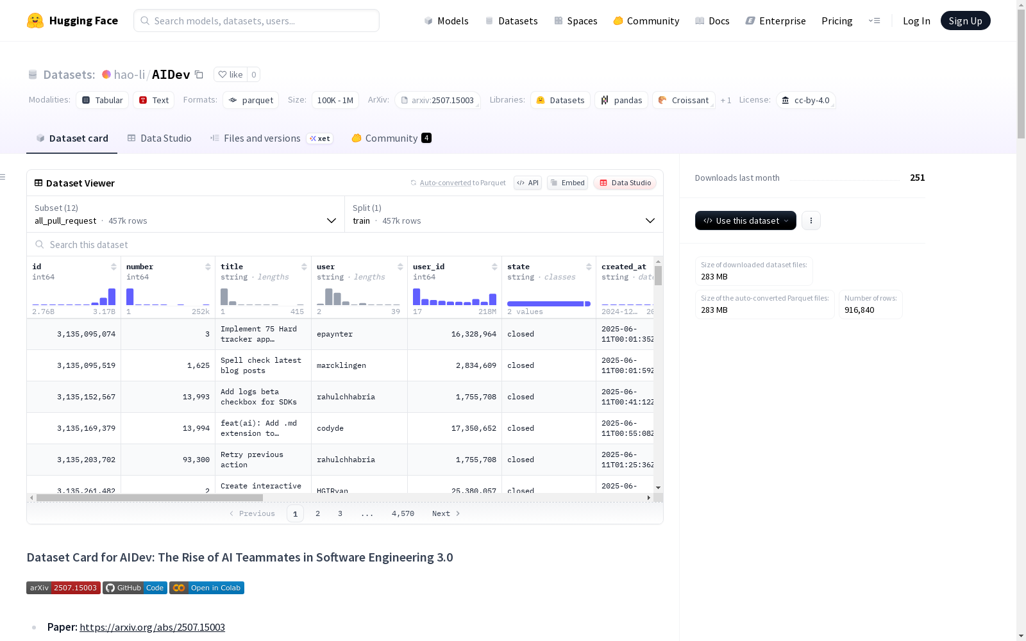Filter by Tabular modality tag
The height and width of the screenshot is (641, 1026).
pos(103,100)
